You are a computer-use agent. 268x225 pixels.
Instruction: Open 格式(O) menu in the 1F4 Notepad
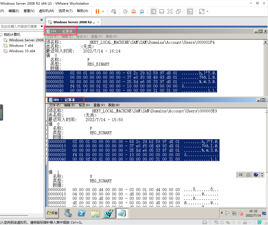82,37
